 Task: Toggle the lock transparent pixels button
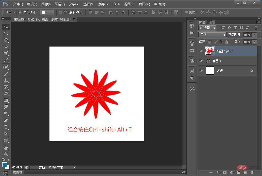coord(210,42)
